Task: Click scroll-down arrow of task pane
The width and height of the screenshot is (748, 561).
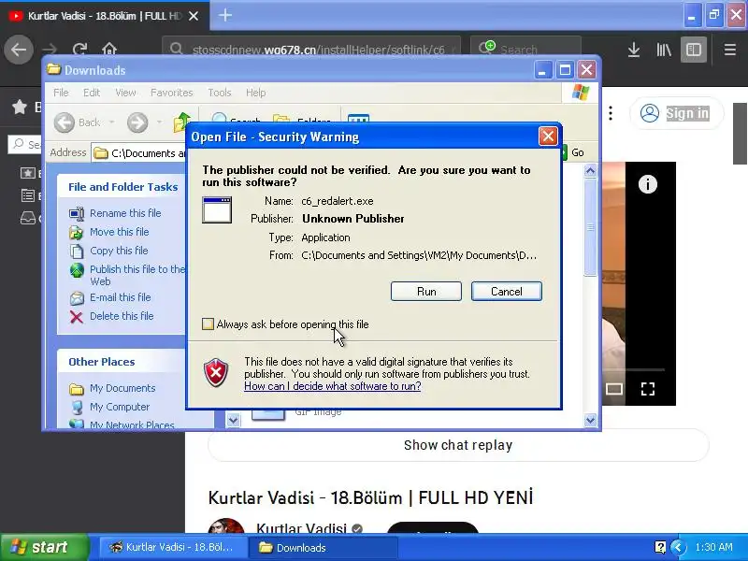Action: point(233,420)
